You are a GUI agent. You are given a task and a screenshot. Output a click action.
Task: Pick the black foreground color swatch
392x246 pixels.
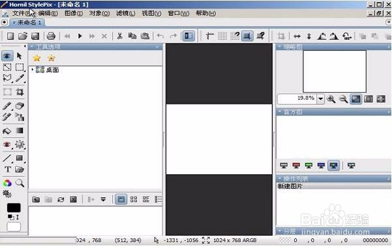click(14, 208)
